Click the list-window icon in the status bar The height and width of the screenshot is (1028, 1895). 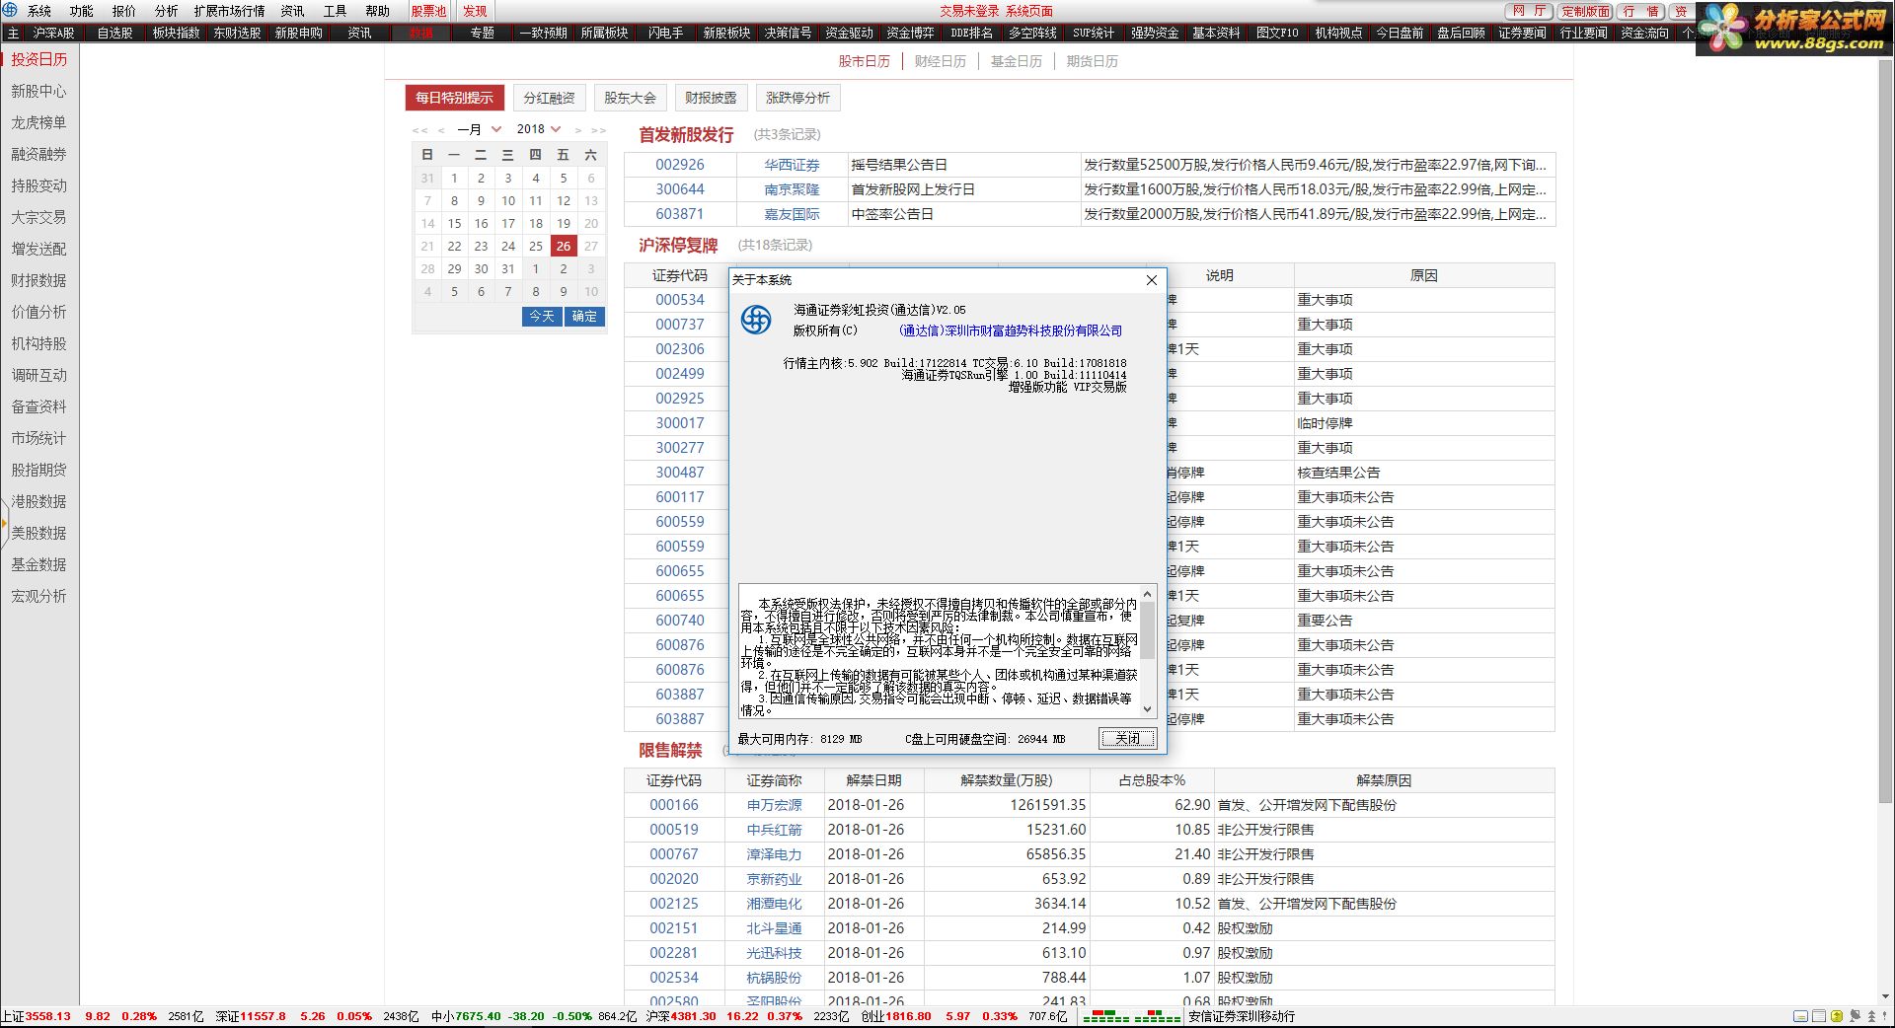[x=1819, y=1016]
